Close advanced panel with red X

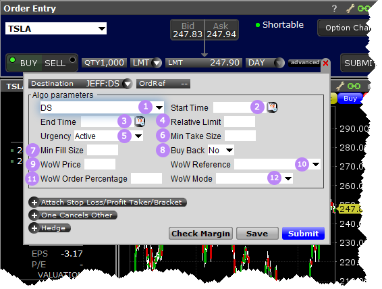pos(325,63)
